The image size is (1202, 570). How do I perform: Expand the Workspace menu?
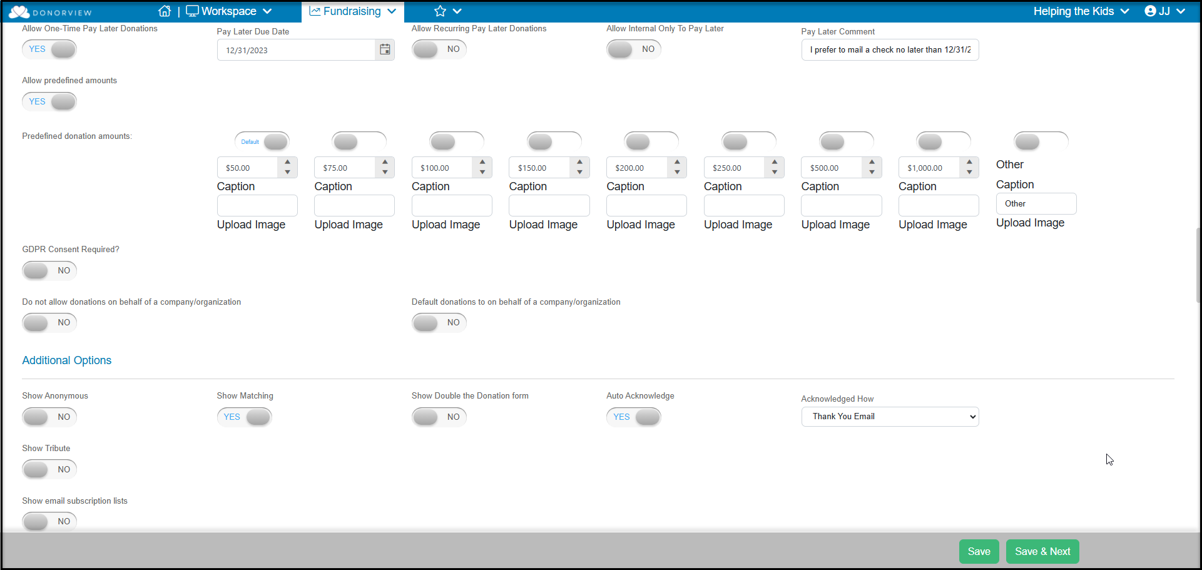267,11
